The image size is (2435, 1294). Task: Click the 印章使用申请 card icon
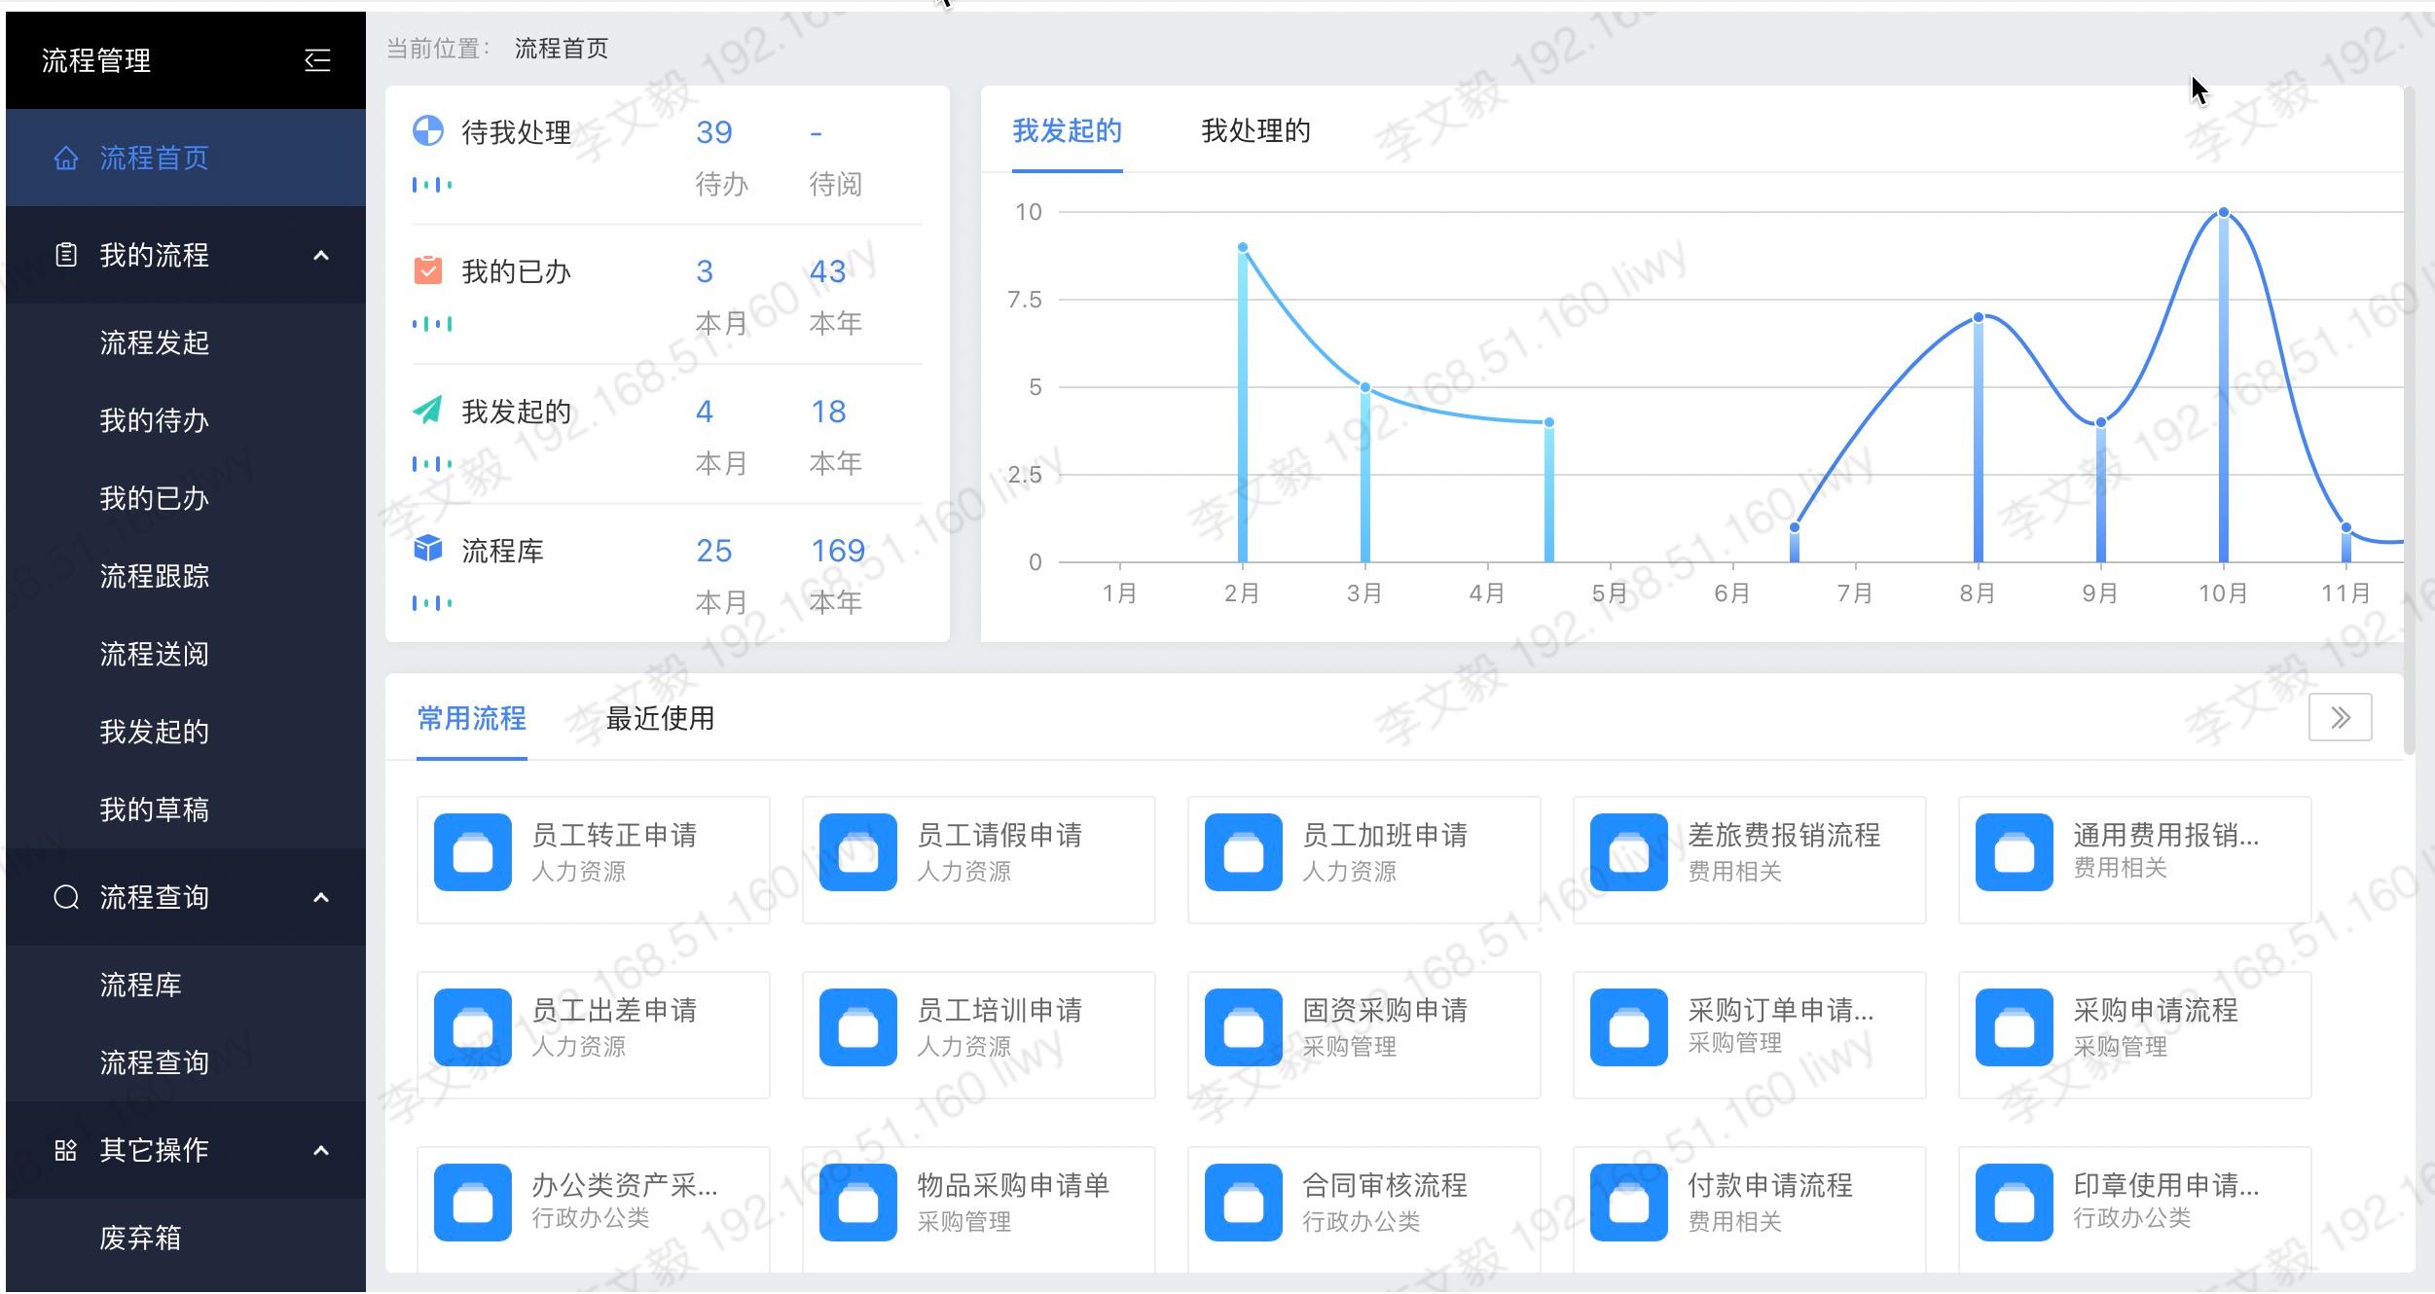point(2015,1203)
